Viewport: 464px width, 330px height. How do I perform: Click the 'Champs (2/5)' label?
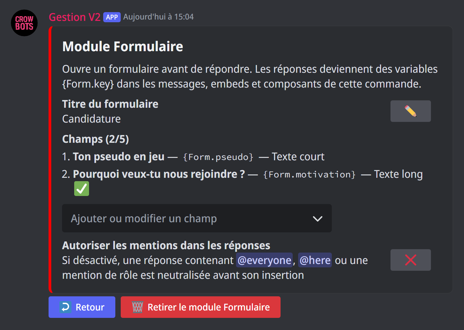pos(95,139)
